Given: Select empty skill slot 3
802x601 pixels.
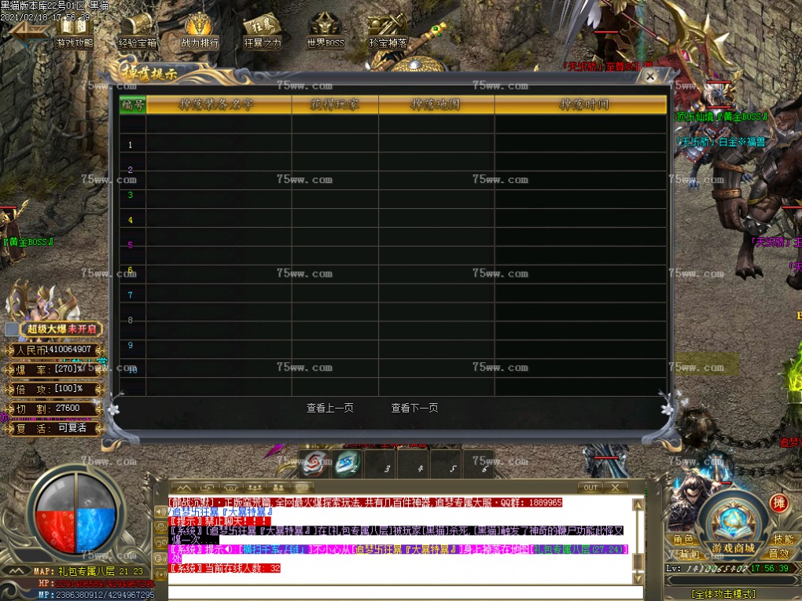Looking at the screenshot, I should click(x=381, y=464).
